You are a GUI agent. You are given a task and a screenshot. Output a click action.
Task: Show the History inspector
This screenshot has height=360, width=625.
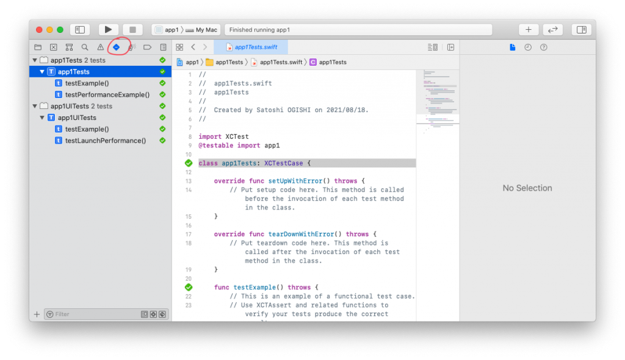coord(528,48)
